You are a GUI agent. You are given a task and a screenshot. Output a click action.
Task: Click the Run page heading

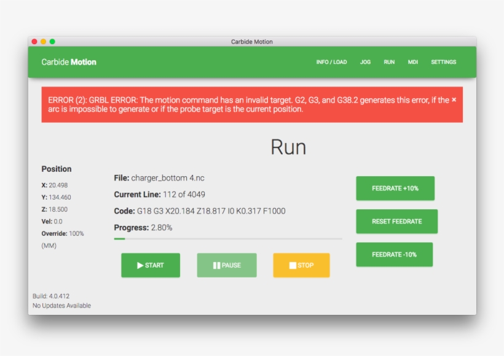(x=288, y=147)
